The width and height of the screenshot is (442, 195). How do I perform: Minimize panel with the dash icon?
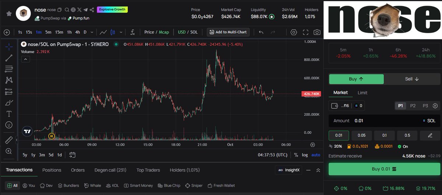coord(308,170)
